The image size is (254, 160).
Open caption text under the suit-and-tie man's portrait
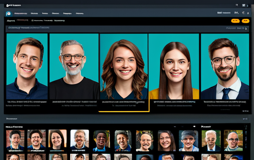pyautogui.click(x=225, y=102)
